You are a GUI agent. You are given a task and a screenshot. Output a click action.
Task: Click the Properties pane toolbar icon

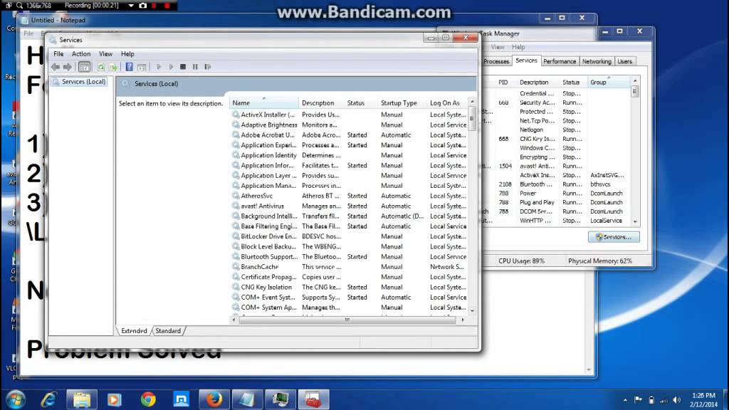(142, 67)
